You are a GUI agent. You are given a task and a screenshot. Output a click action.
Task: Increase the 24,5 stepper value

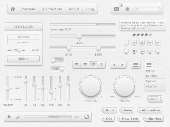(x=160, y=97)
